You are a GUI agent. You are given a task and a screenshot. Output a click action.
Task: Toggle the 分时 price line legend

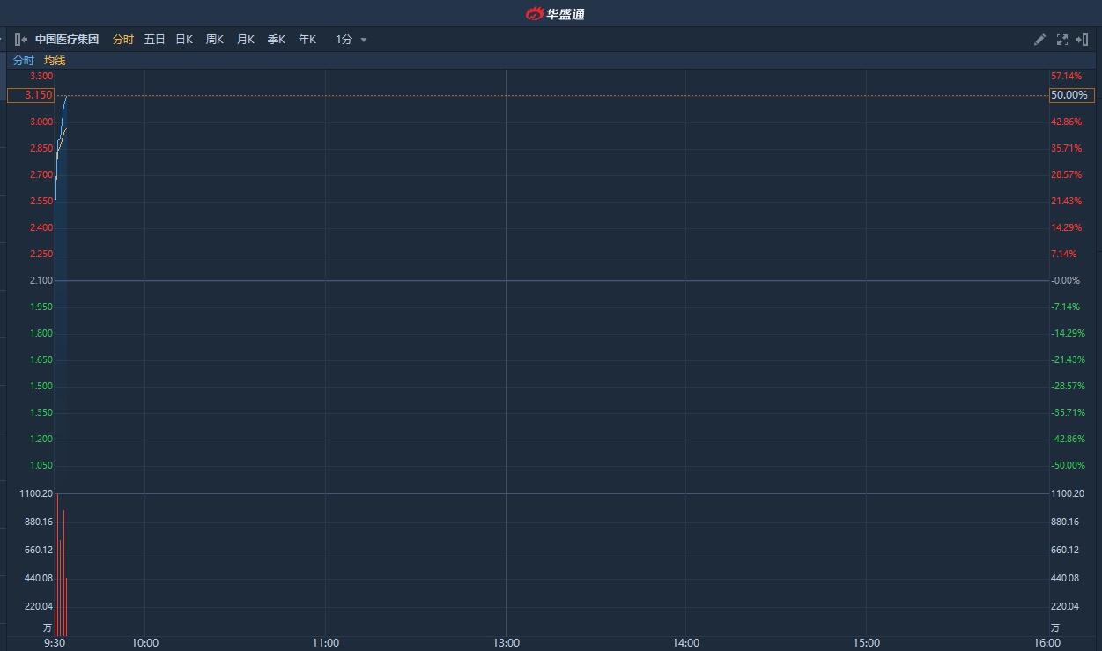(x=24, y=61)
